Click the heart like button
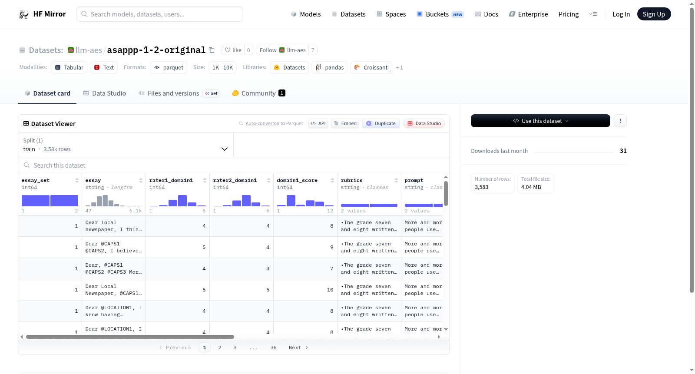The width and height of the screenshot is (695, 374). point(233,50)
